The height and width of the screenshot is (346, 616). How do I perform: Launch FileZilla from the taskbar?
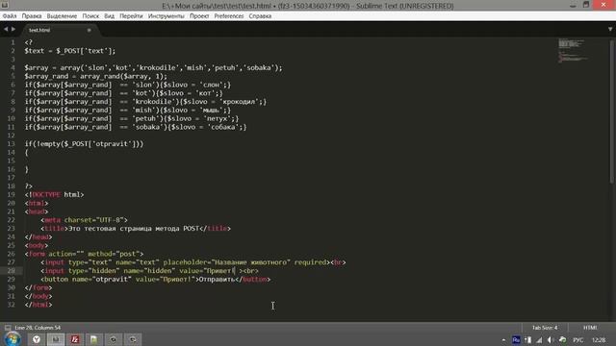point(75,339)
